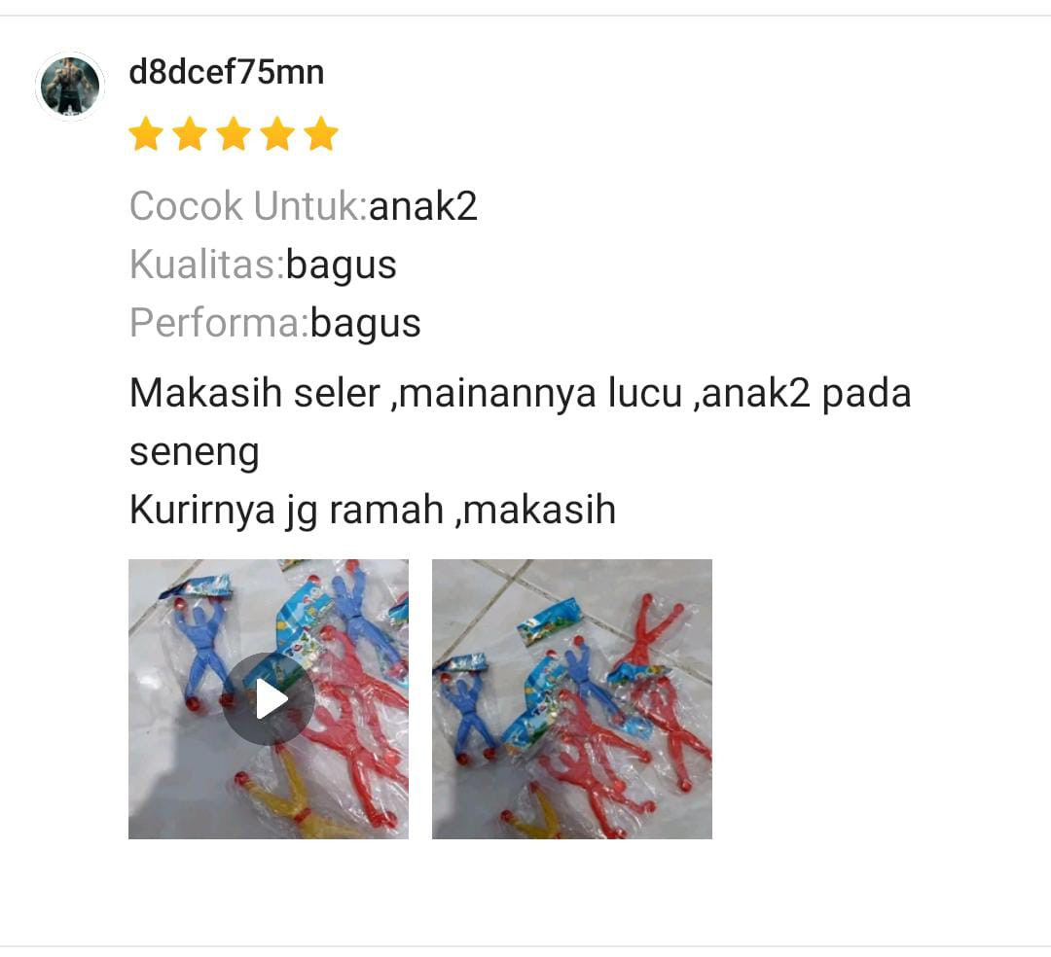Click 'bagus' next to Kualitas
The image size is (1051, 957).
tap(342, 266)
